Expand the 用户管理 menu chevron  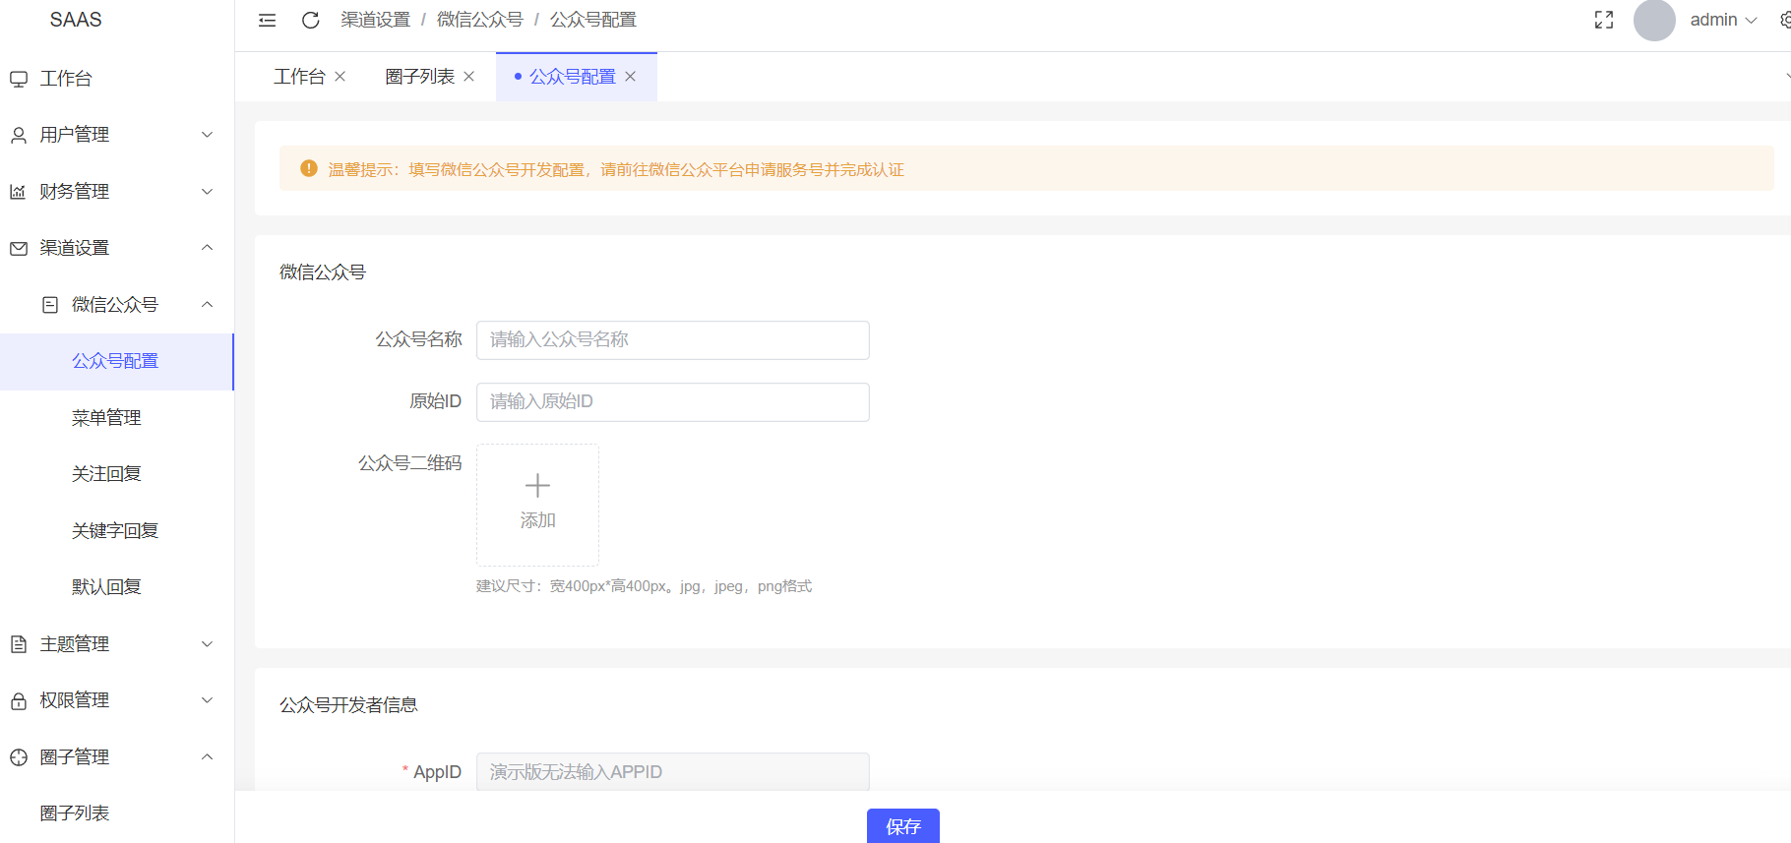[x=207, y=135]
